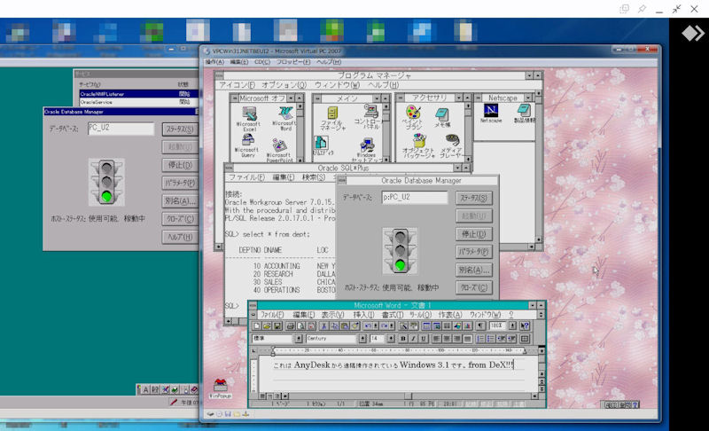Open ウィンドウ(W) menu in Program Manager
This screenshot has height=431, width=709.
[x=338, y=85]
